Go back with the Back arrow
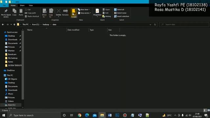The width and height of the screenshot is (210, 118). [3, 25]
